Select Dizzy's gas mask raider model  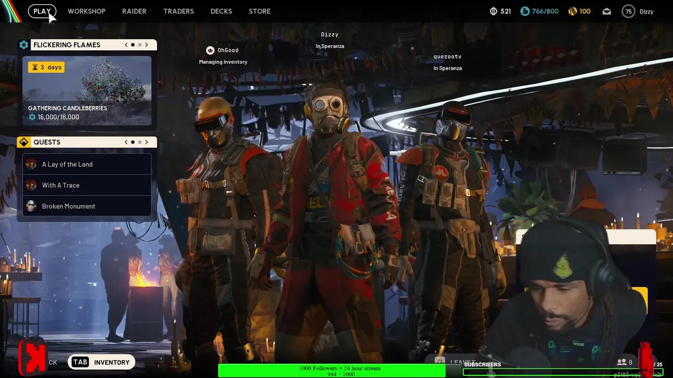(x=332, y=220)
